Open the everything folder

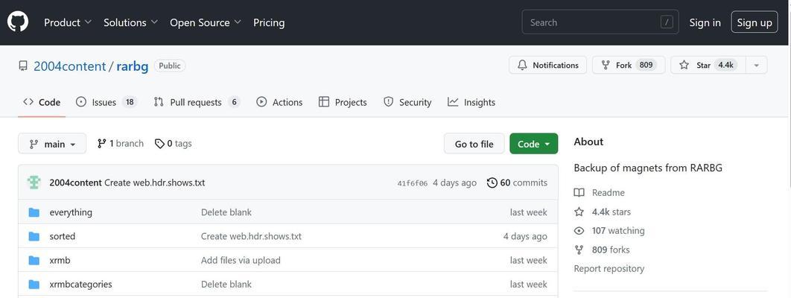(71, 212)
